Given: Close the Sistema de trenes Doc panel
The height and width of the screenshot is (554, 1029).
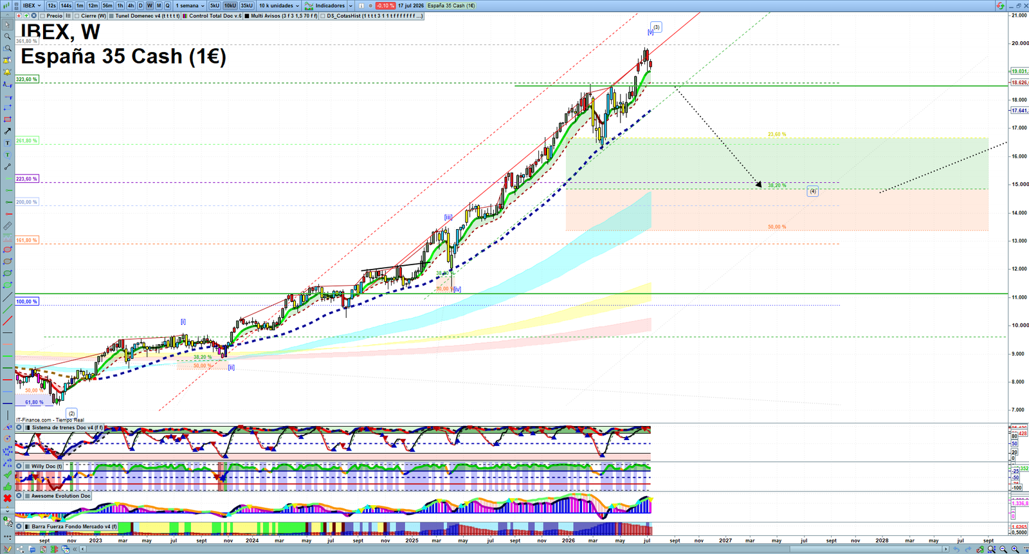Looking at the screenshot, I should pyautogui.click(x=19, y=427).
